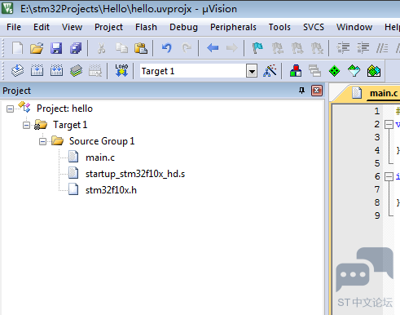The height and width of the screenshot is (315, 400).
Task: Cut selection with the scissors icon
Action: point(101,48)
